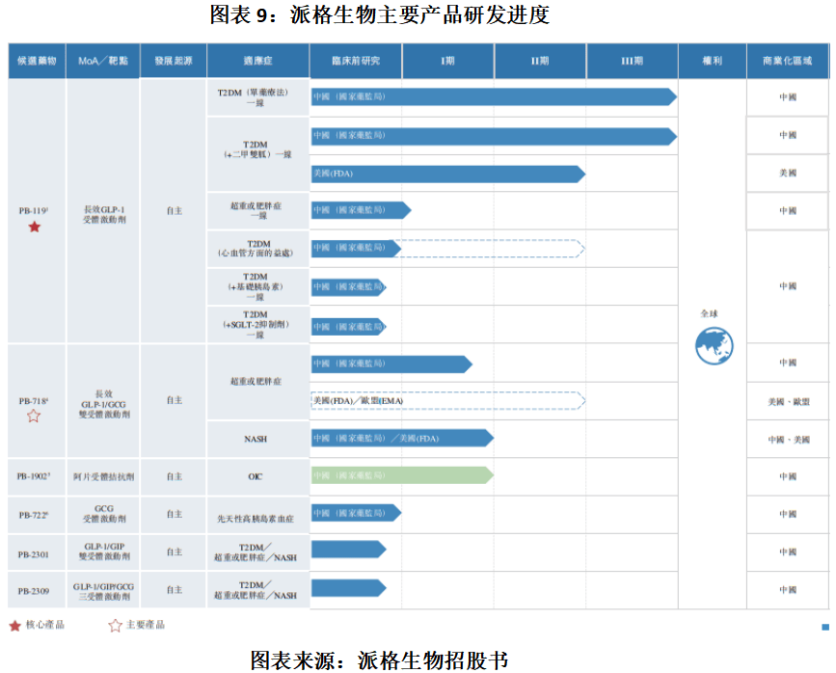Click the PB-119 candidate name
Image resolution: width=836 pixels, height=673 pixels.
[34, 210]
